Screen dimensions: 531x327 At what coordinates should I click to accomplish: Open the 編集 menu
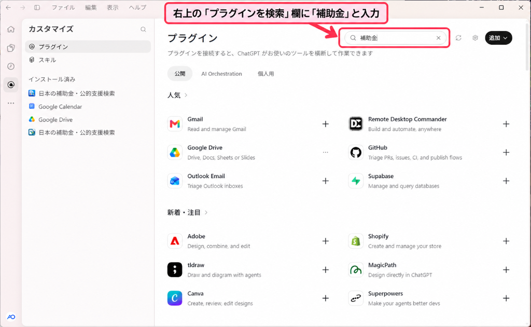pyautogui.click(x=91, y=7)
